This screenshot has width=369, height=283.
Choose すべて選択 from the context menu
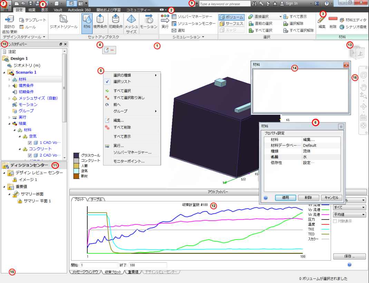point(132,91)
